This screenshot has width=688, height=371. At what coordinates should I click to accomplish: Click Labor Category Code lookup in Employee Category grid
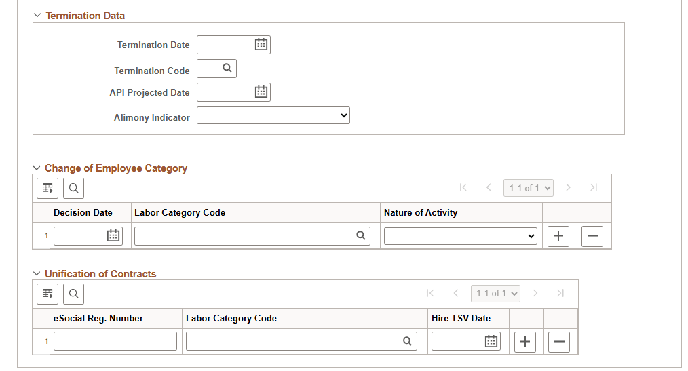361,235
